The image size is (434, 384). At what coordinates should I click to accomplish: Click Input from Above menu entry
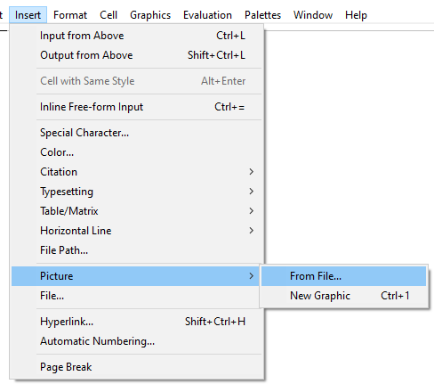click(x=137, y=36)
